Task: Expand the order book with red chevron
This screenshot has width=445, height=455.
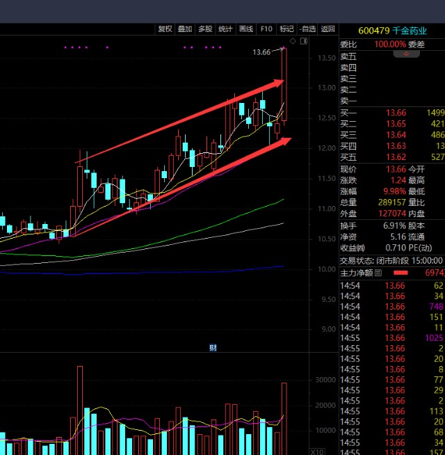Action: tap(400, 54)
